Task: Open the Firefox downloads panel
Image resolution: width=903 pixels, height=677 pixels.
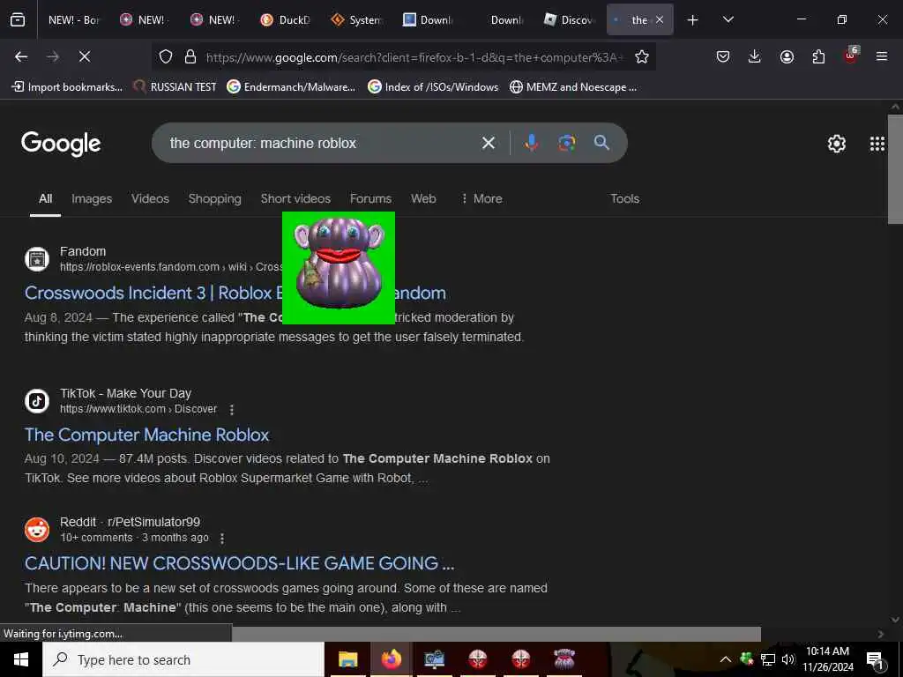Action: tap(755, 56)
